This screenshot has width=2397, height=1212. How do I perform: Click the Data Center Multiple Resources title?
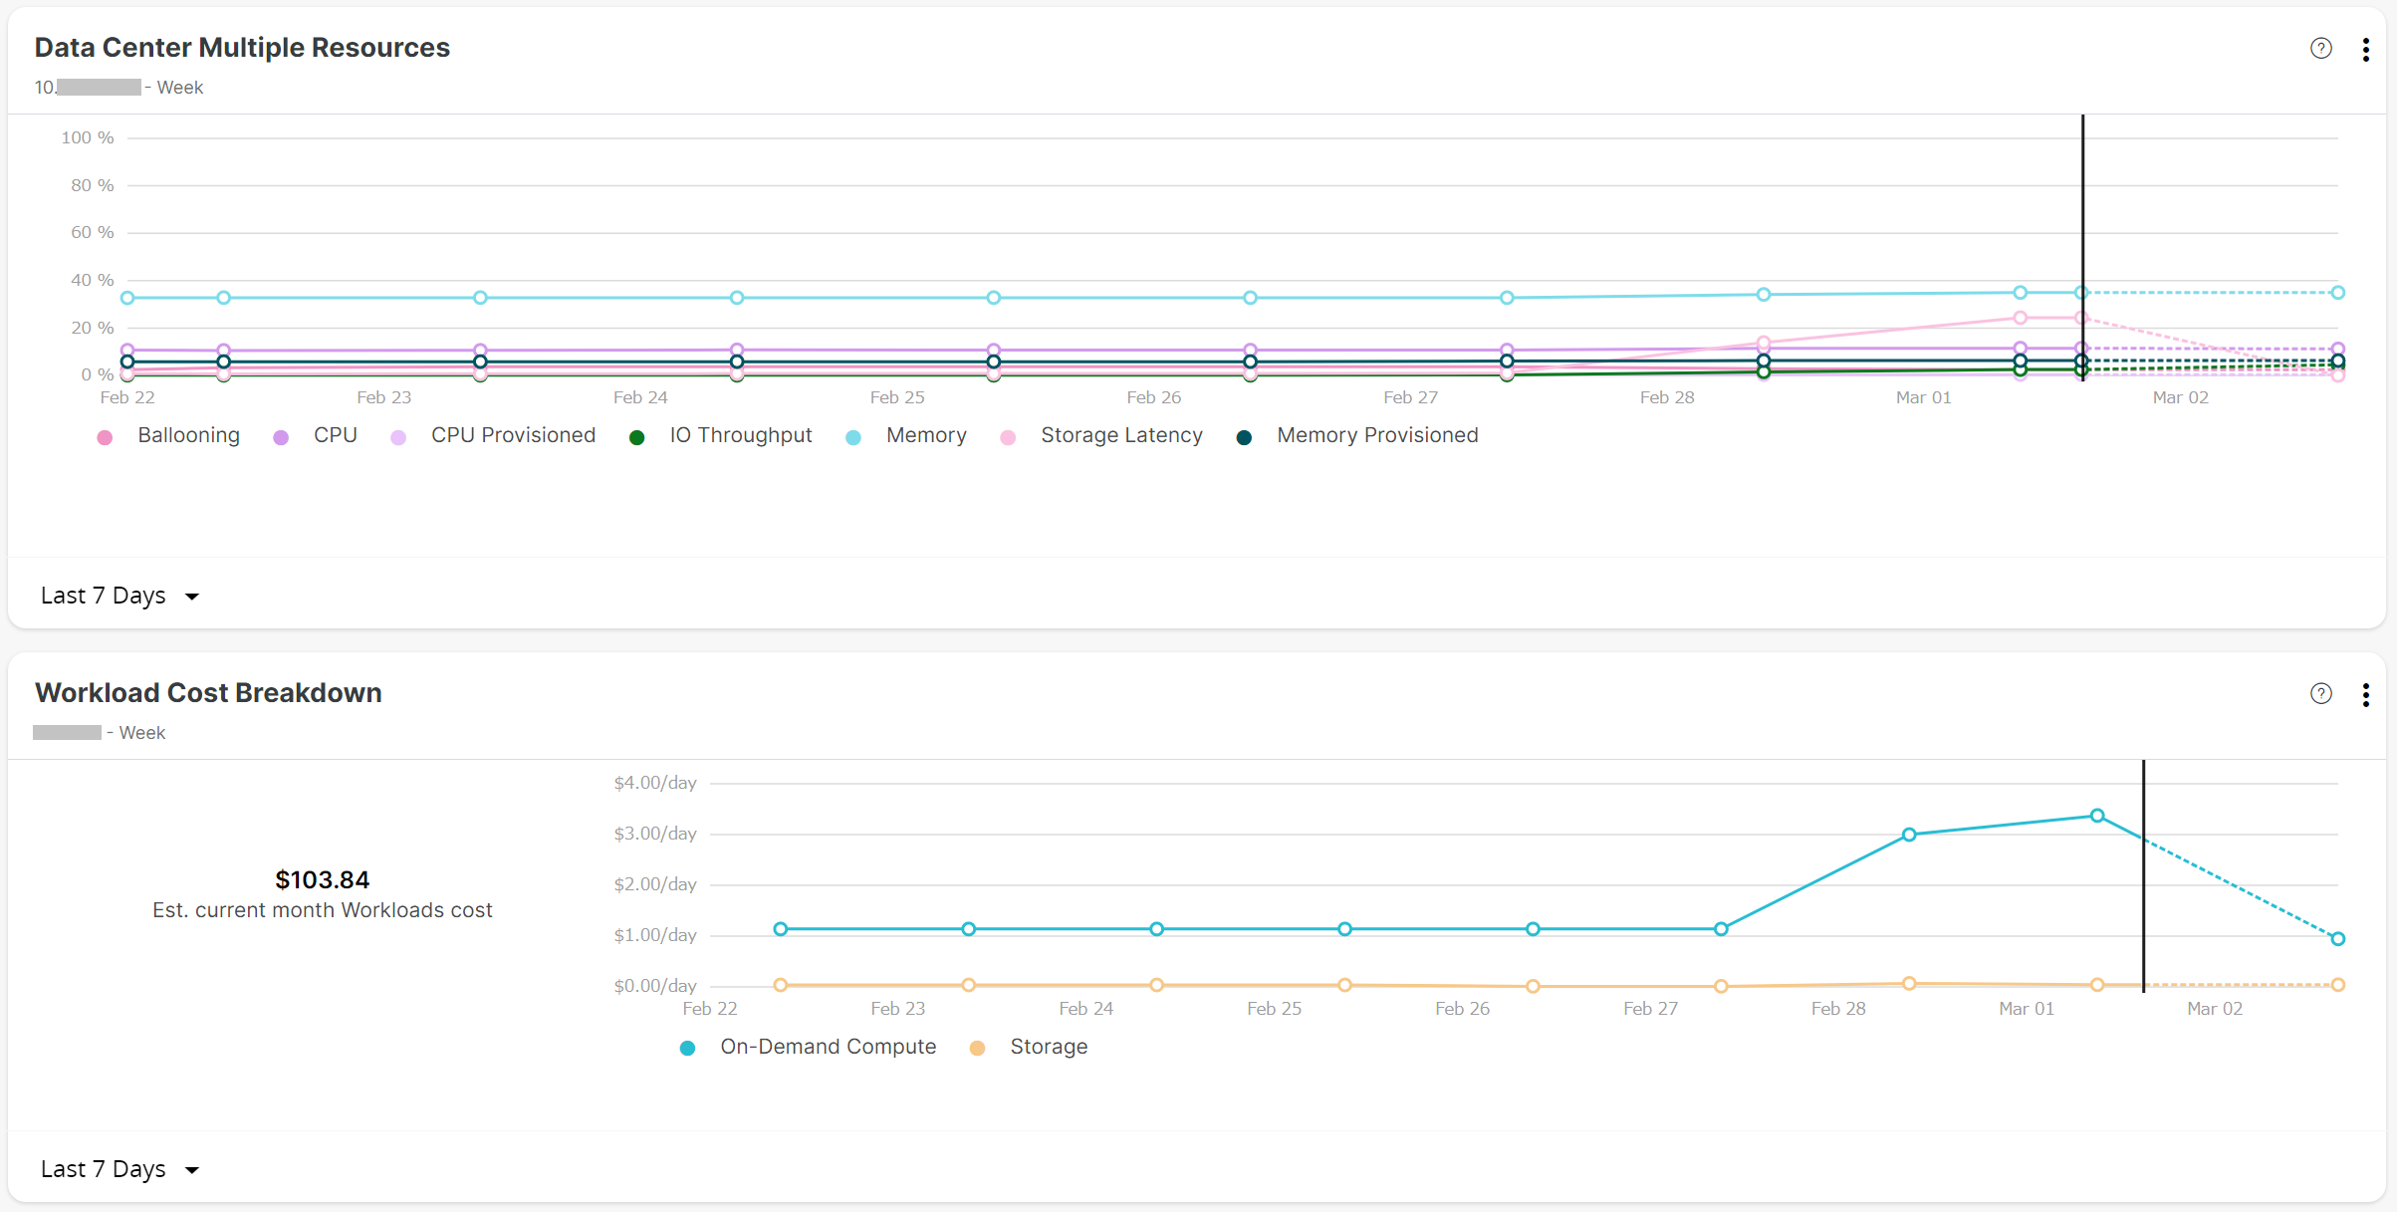coord(242,48)
